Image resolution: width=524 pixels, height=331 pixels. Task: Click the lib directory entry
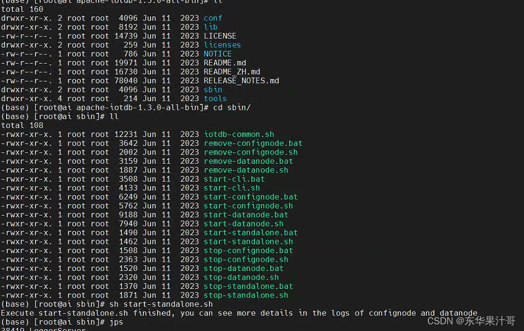[211, 27]
